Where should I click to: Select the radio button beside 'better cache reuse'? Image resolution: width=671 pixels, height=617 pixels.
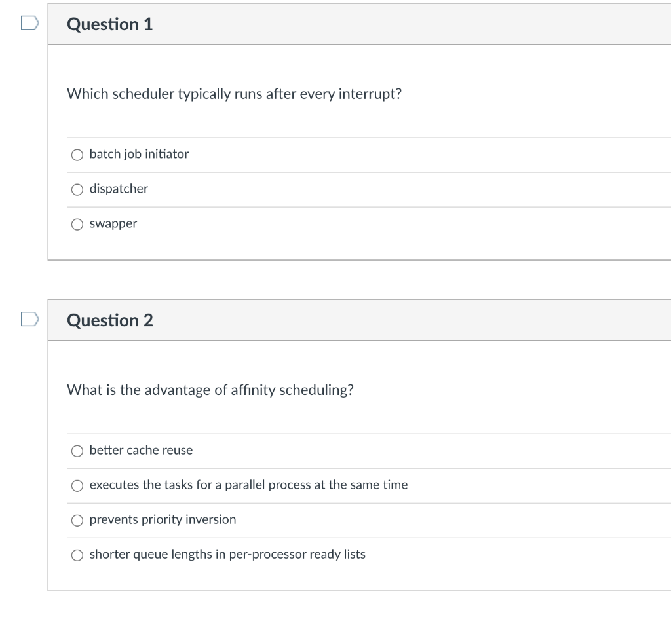[x=78, y=451]
